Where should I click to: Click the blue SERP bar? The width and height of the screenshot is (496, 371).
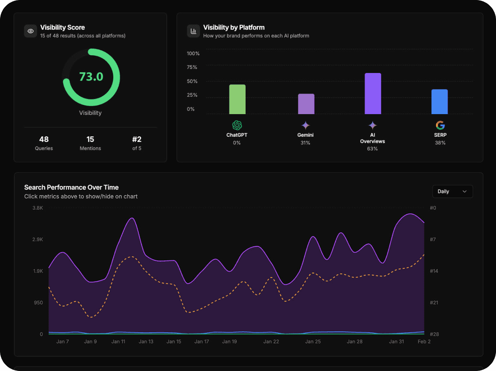440,102
